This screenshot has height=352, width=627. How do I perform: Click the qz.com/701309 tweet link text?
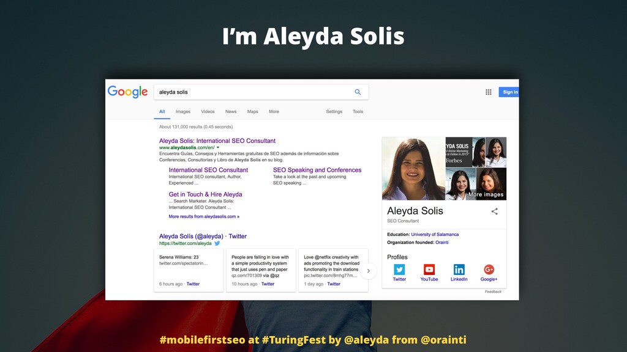pos(246,276)
